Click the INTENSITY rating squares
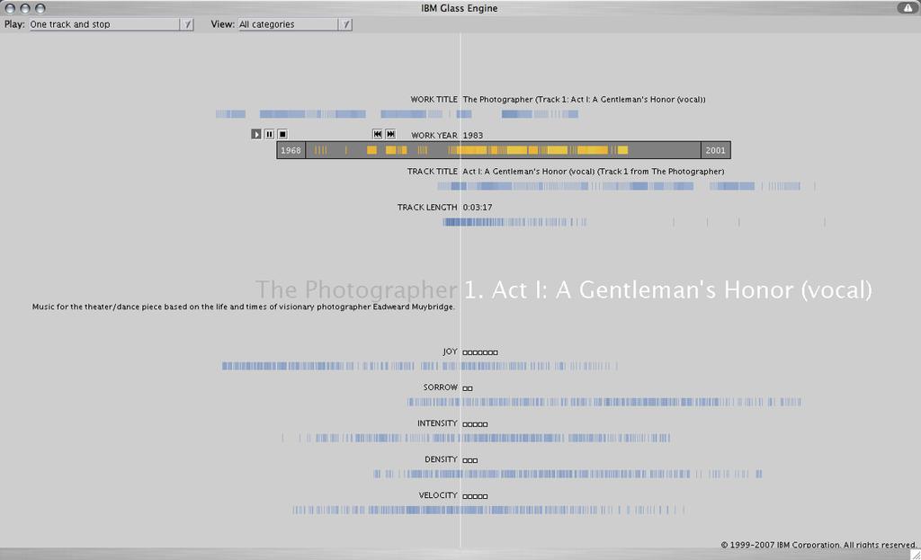 (x=475, y=424)
